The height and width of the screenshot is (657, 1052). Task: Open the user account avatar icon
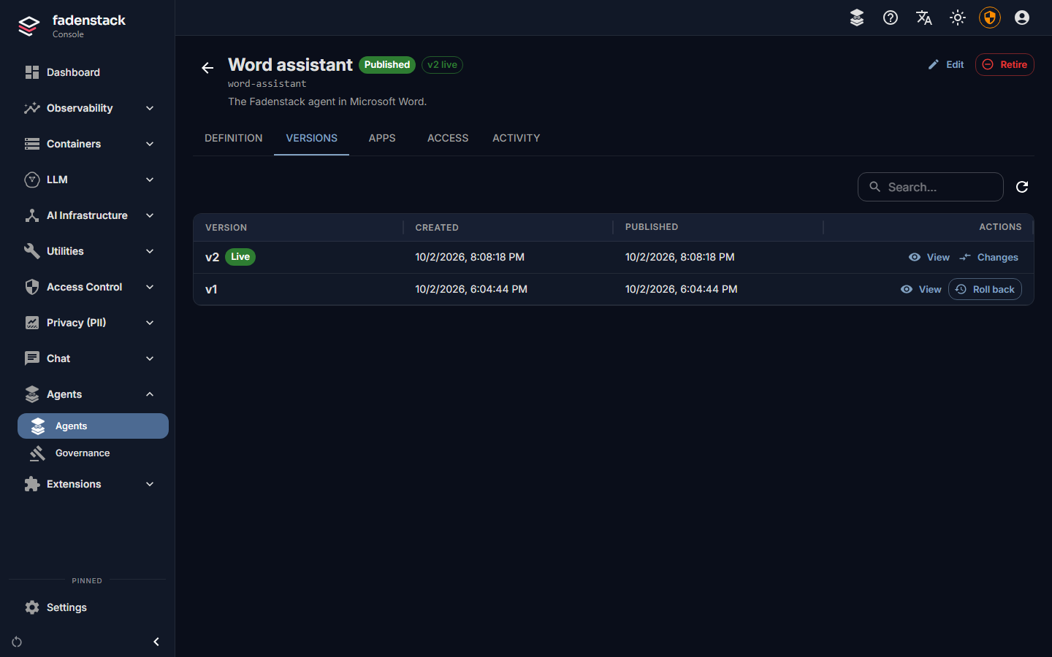[1022, 18]
